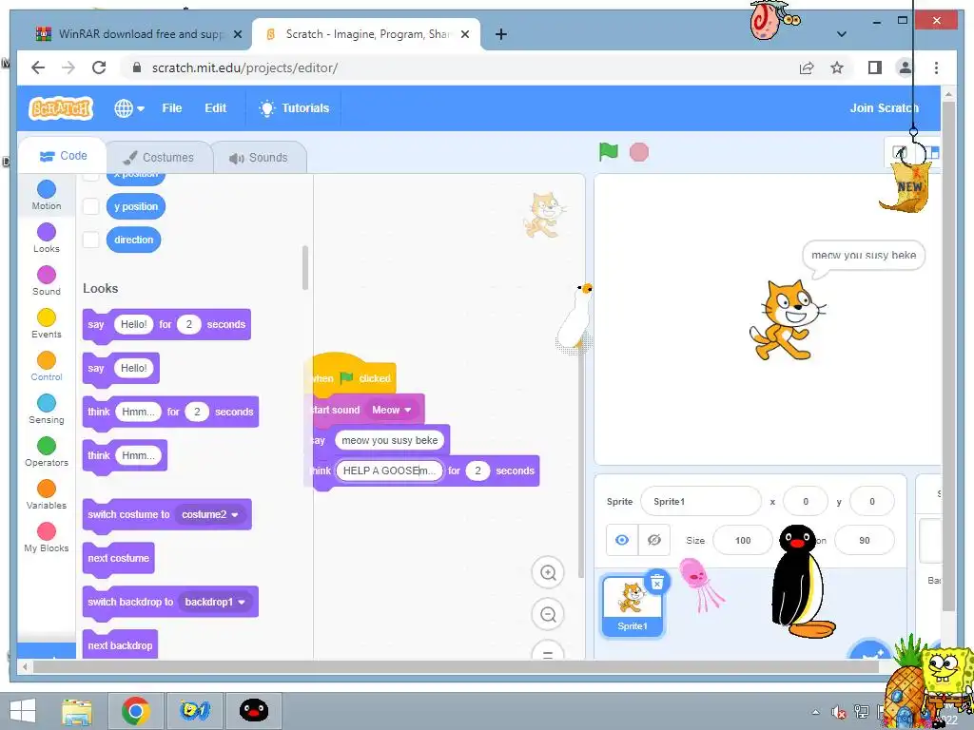This screenshot has width=974, height=730.
Task: Click the sprite x coordinate field
Action: click(806, 502)
